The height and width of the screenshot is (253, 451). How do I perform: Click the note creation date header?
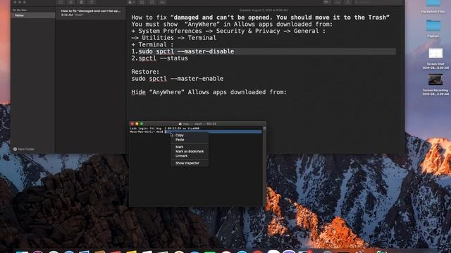(x=264, y=10)
